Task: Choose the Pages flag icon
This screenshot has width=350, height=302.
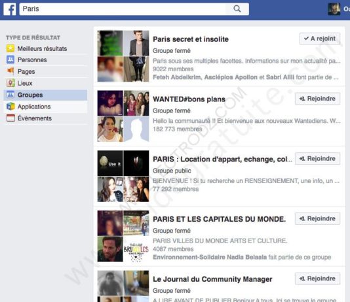Action: pyautogui.click(x=10, y=71)
